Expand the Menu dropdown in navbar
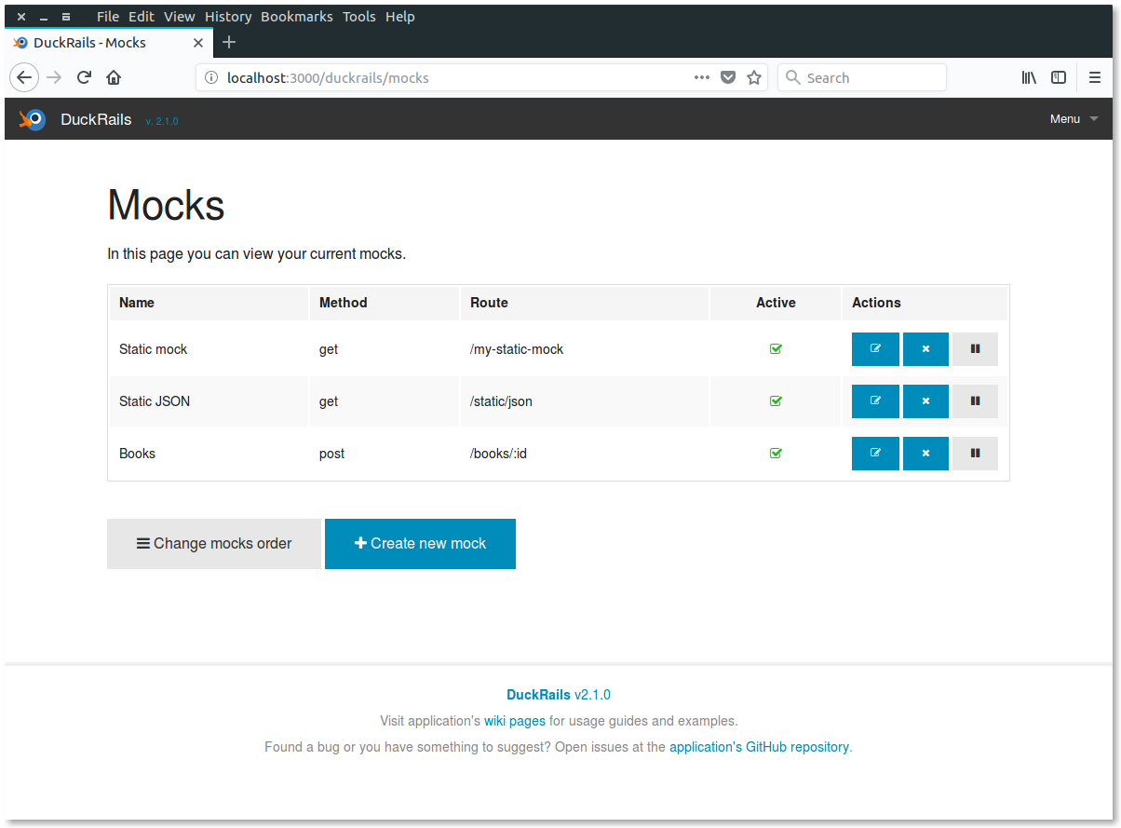 [1074, 119]
